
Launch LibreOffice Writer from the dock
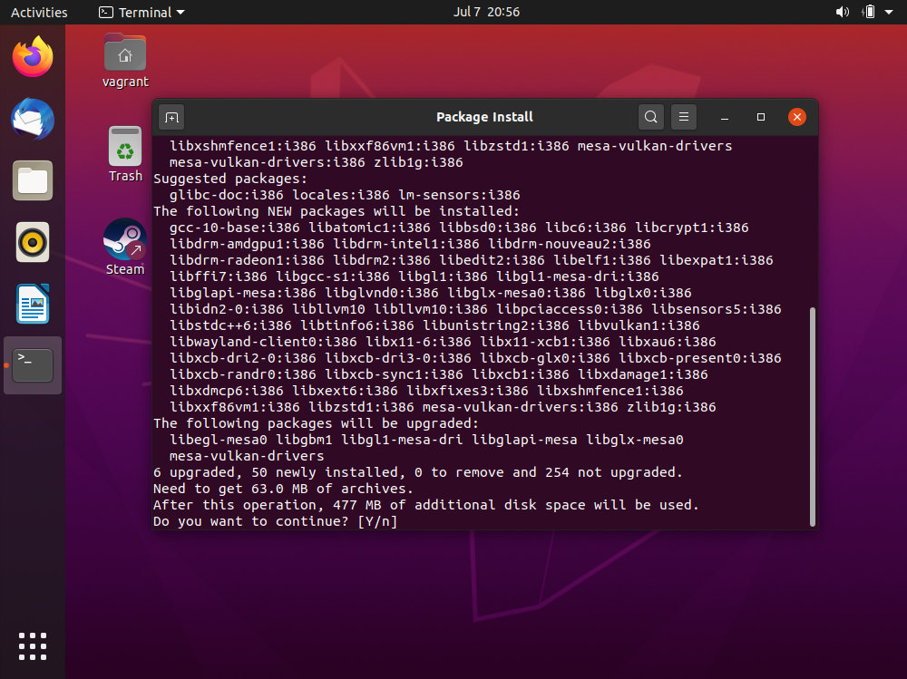(x=33, y=304)
